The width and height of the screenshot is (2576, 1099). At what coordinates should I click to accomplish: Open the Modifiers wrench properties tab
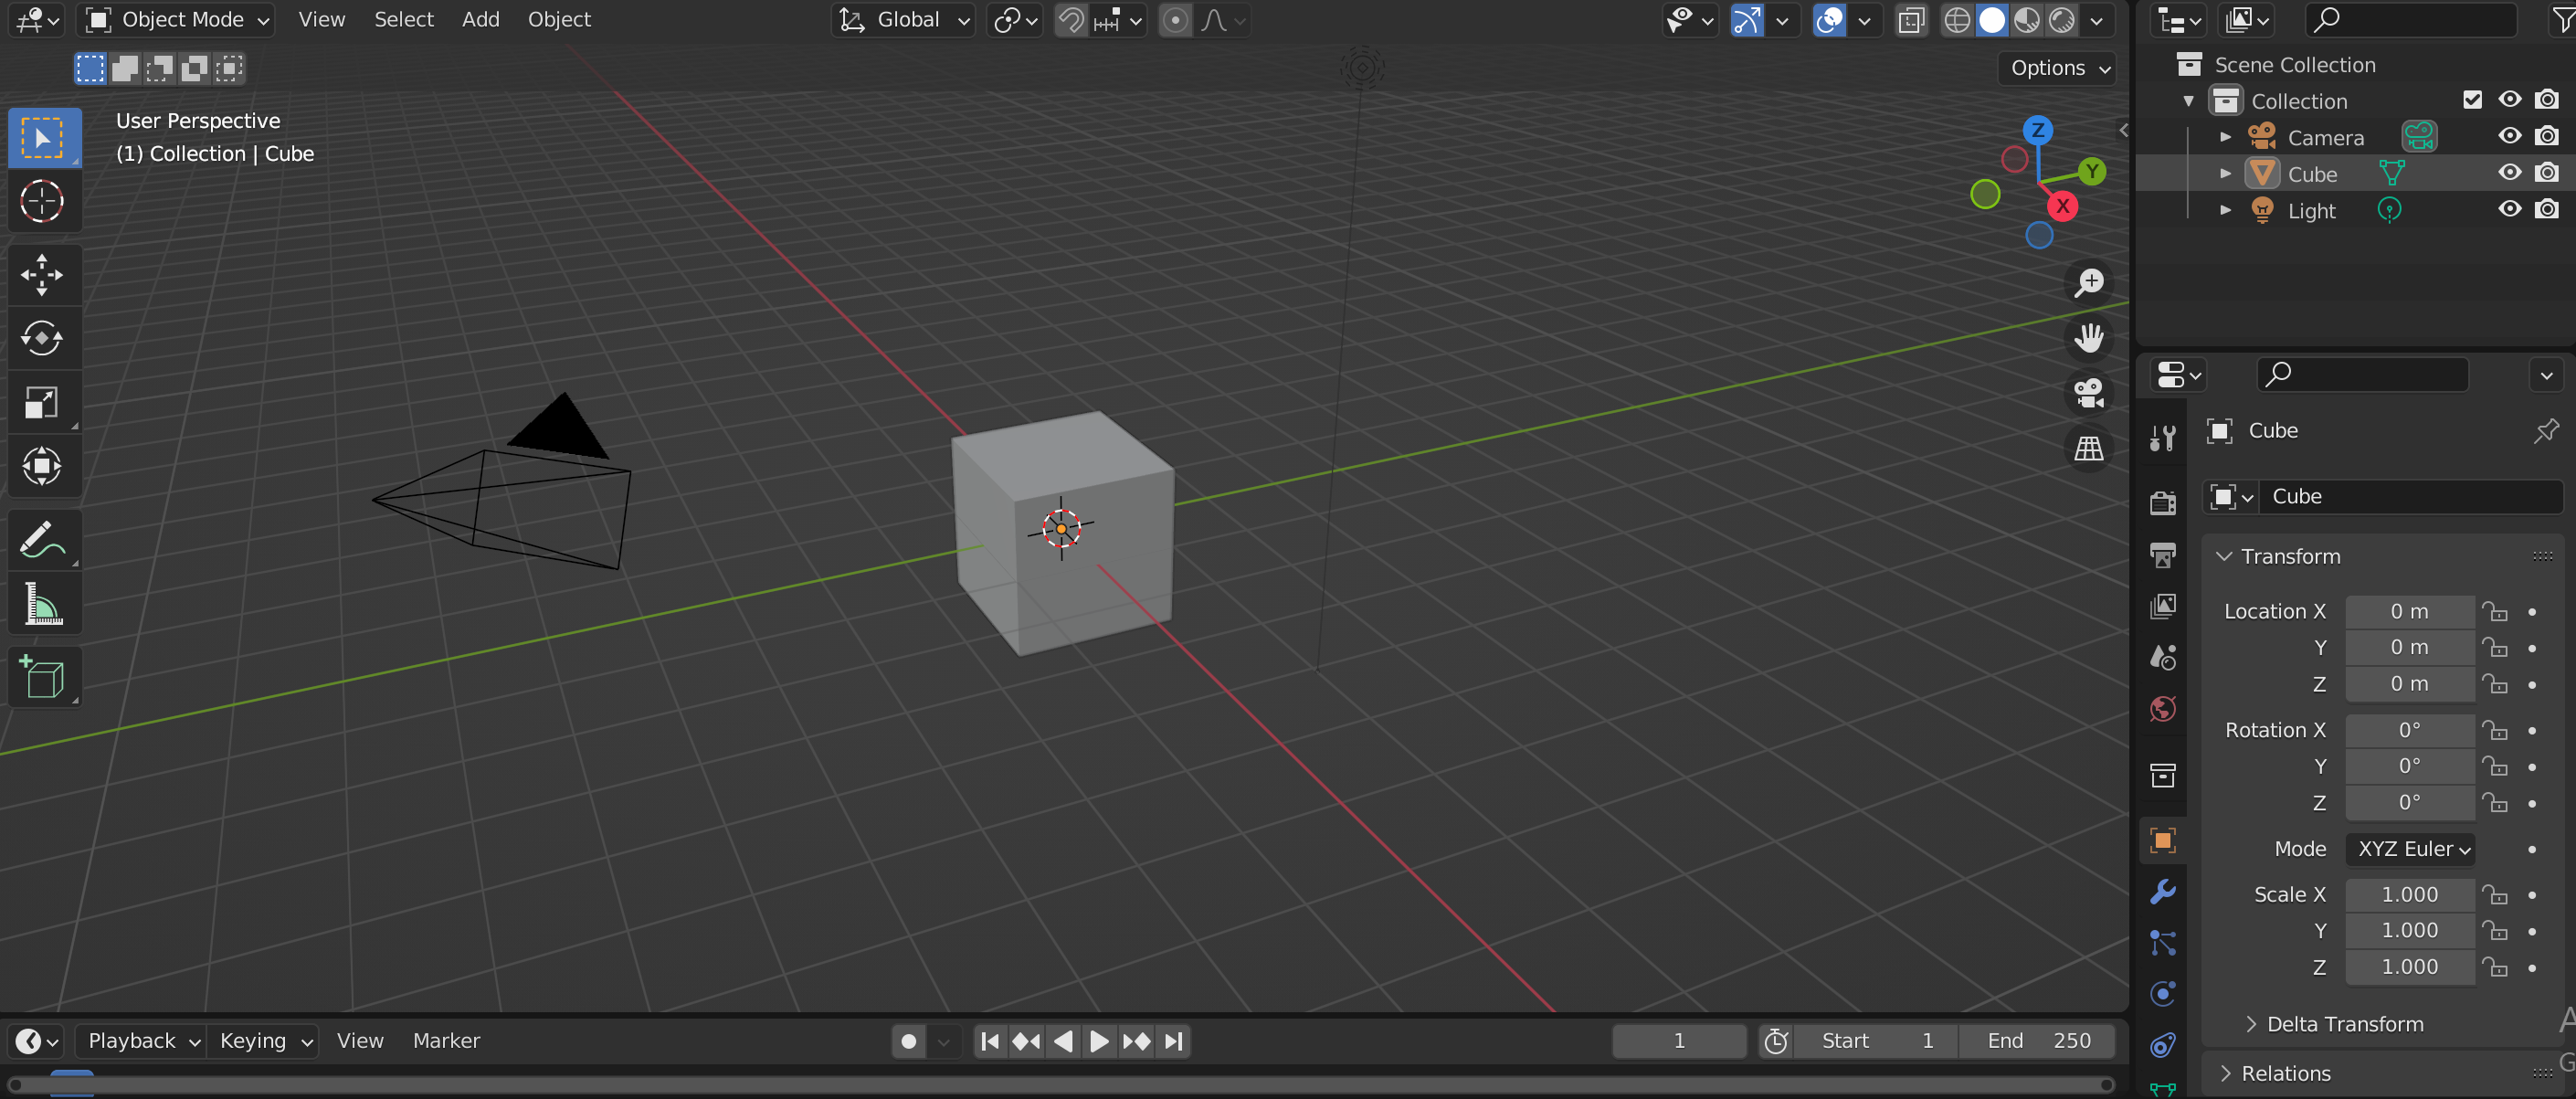coord(2162,891)
